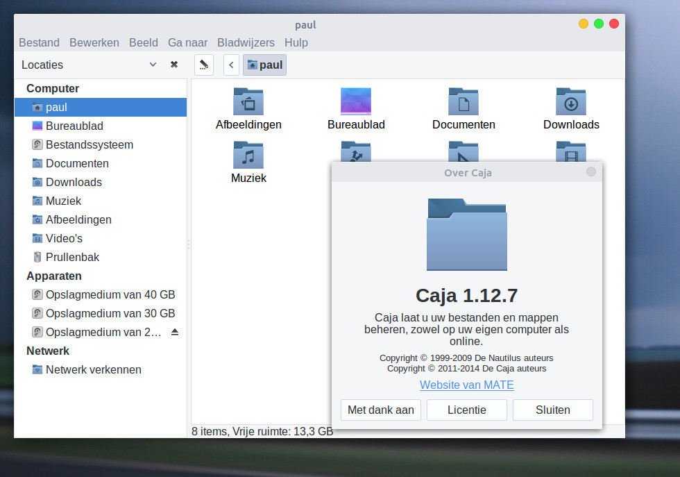
Task: Open Netwerk verkennen in sidebar
Action: click(x=101, y=370)
